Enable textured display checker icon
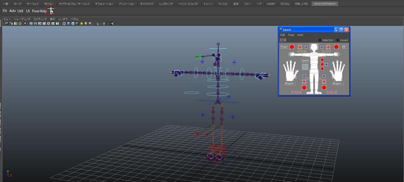The image size is (404, 182). [x=77, y=24]
